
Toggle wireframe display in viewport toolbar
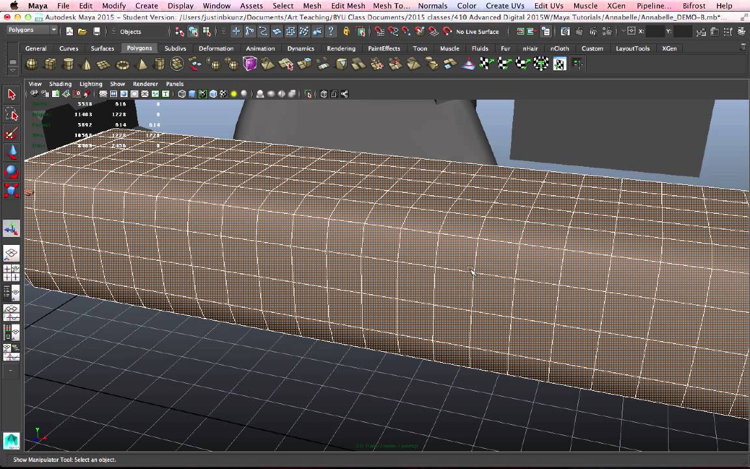182,94
